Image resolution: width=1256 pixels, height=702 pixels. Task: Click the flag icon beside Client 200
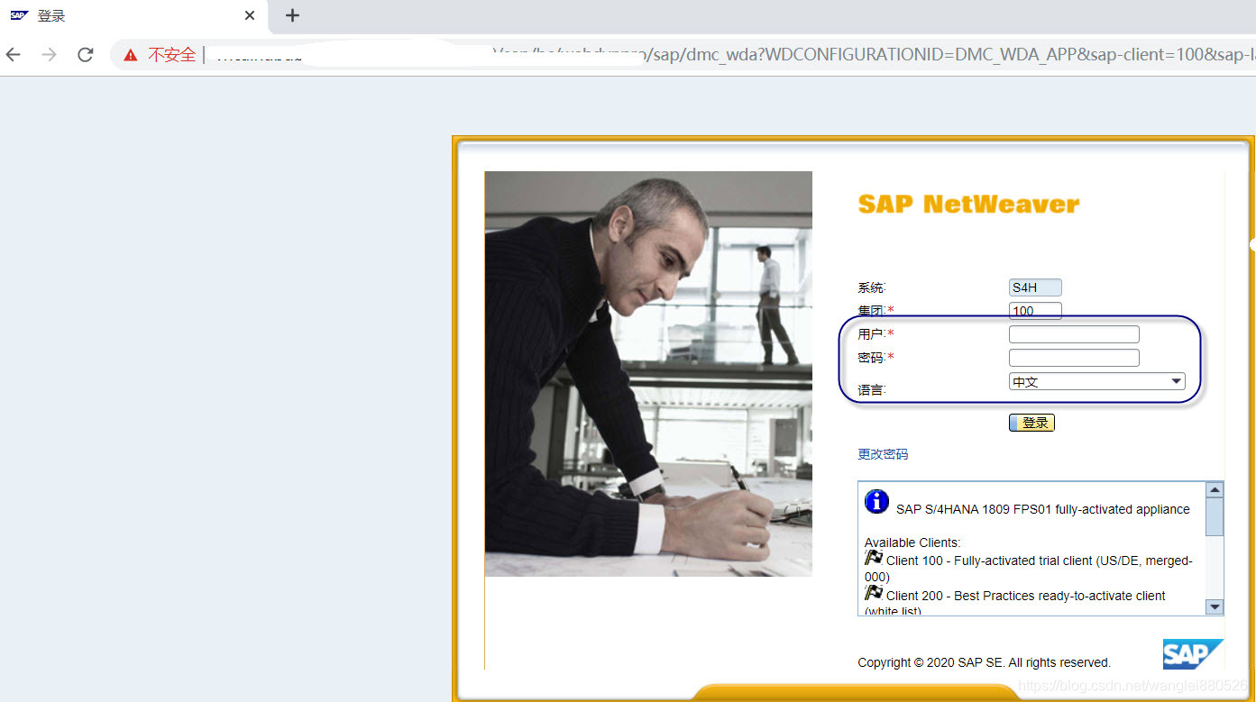[x=873, y=592]
